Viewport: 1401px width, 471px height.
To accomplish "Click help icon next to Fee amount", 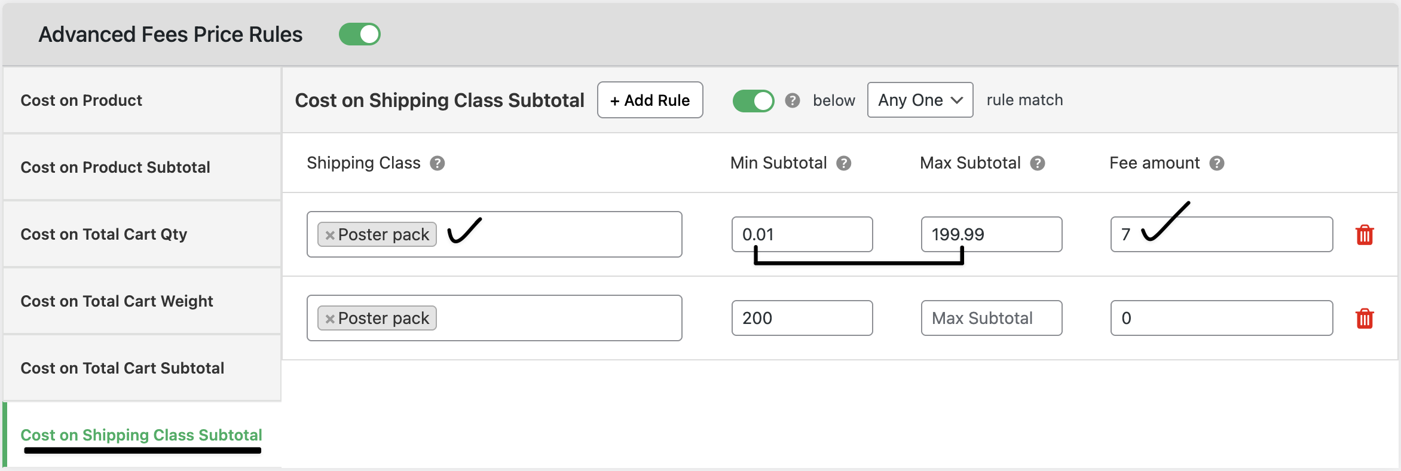I will tap(1217, 163).
